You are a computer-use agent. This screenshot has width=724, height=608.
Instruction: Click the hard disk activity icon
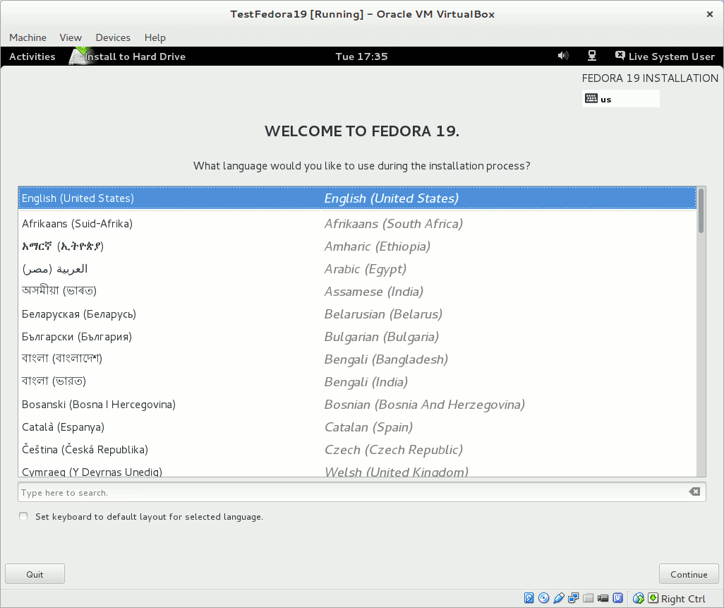(529, 598)
